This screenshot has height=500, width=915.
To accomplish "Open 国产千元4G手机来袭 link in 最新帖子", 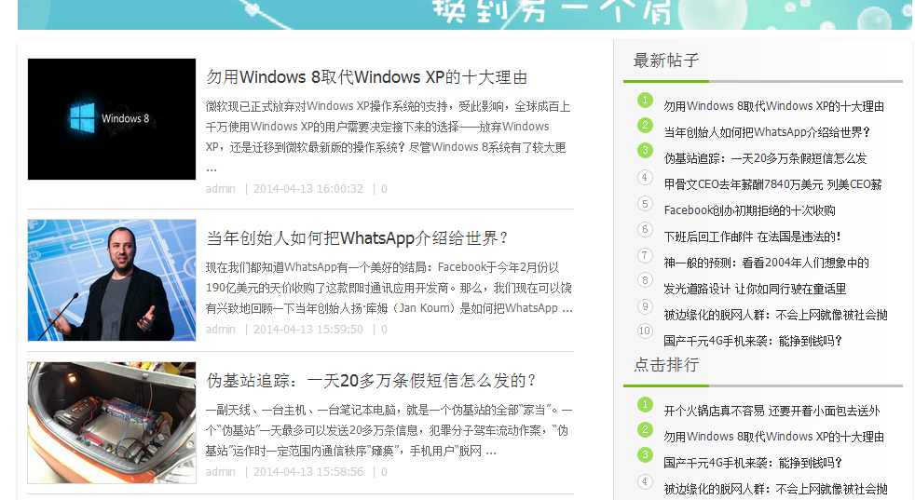I will tap(753, 341).
